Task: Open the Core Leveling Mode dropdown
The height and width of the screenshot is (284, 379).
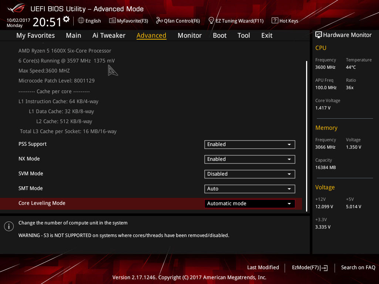Action: click(250, 204)
